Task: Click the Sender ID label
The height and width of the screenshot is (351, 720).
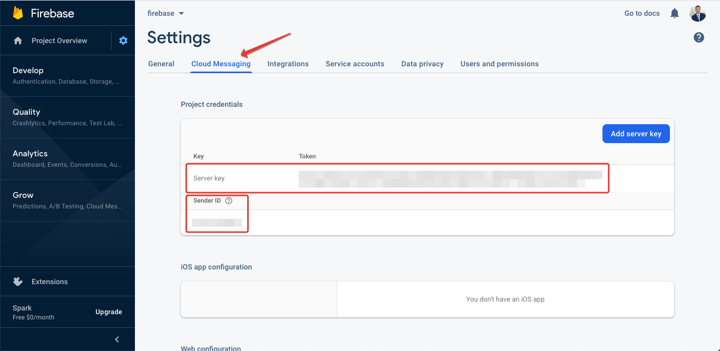Action: pos(207,200)
